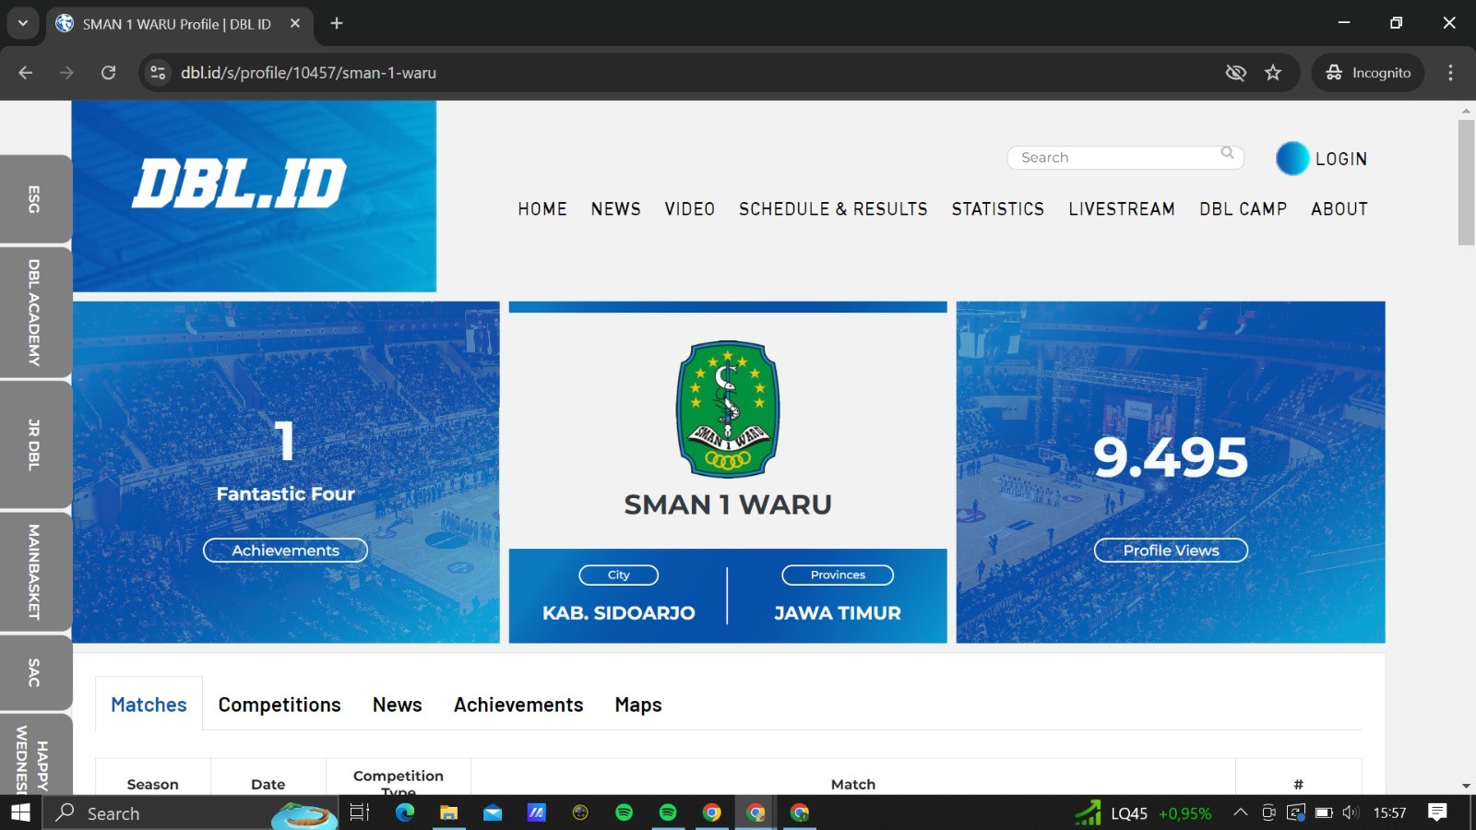The height and width of the screenshot is (830, 1476).
Task: Click the search magnifier icon
Action: point(1227,153)
